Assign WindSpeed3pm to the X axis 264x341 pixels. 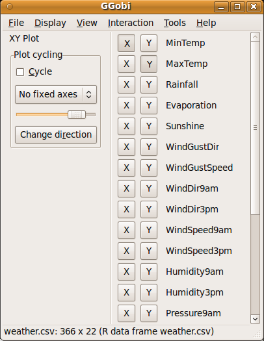[126, 251]
